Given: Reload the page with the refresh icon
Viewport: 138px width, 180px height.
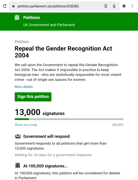Looking at the screenshot, I should (5, 6).
